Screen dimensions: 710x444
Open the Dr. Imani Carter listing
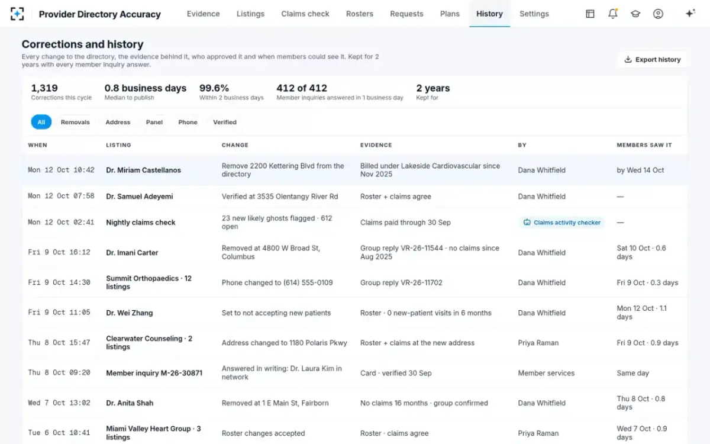132,253
